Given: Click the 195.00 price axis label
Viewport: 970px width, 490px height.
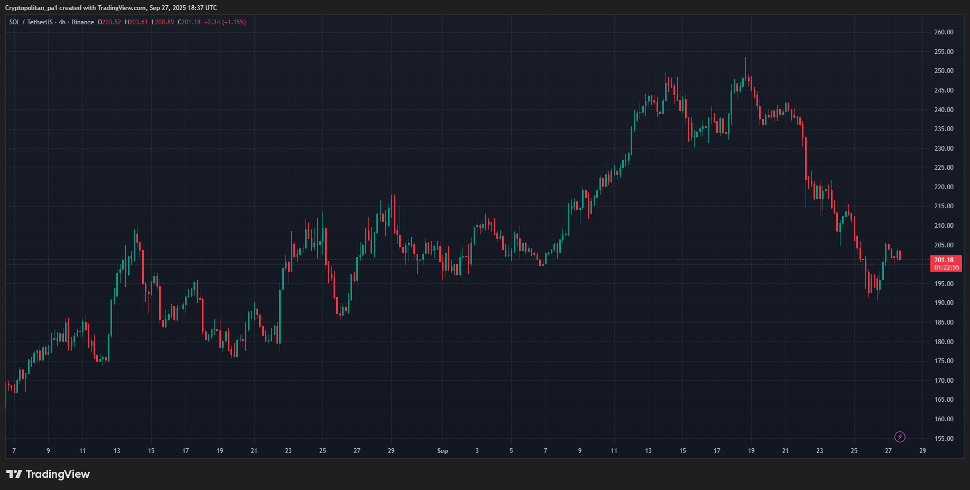Looking at the screenshot, I should (944, 284).
